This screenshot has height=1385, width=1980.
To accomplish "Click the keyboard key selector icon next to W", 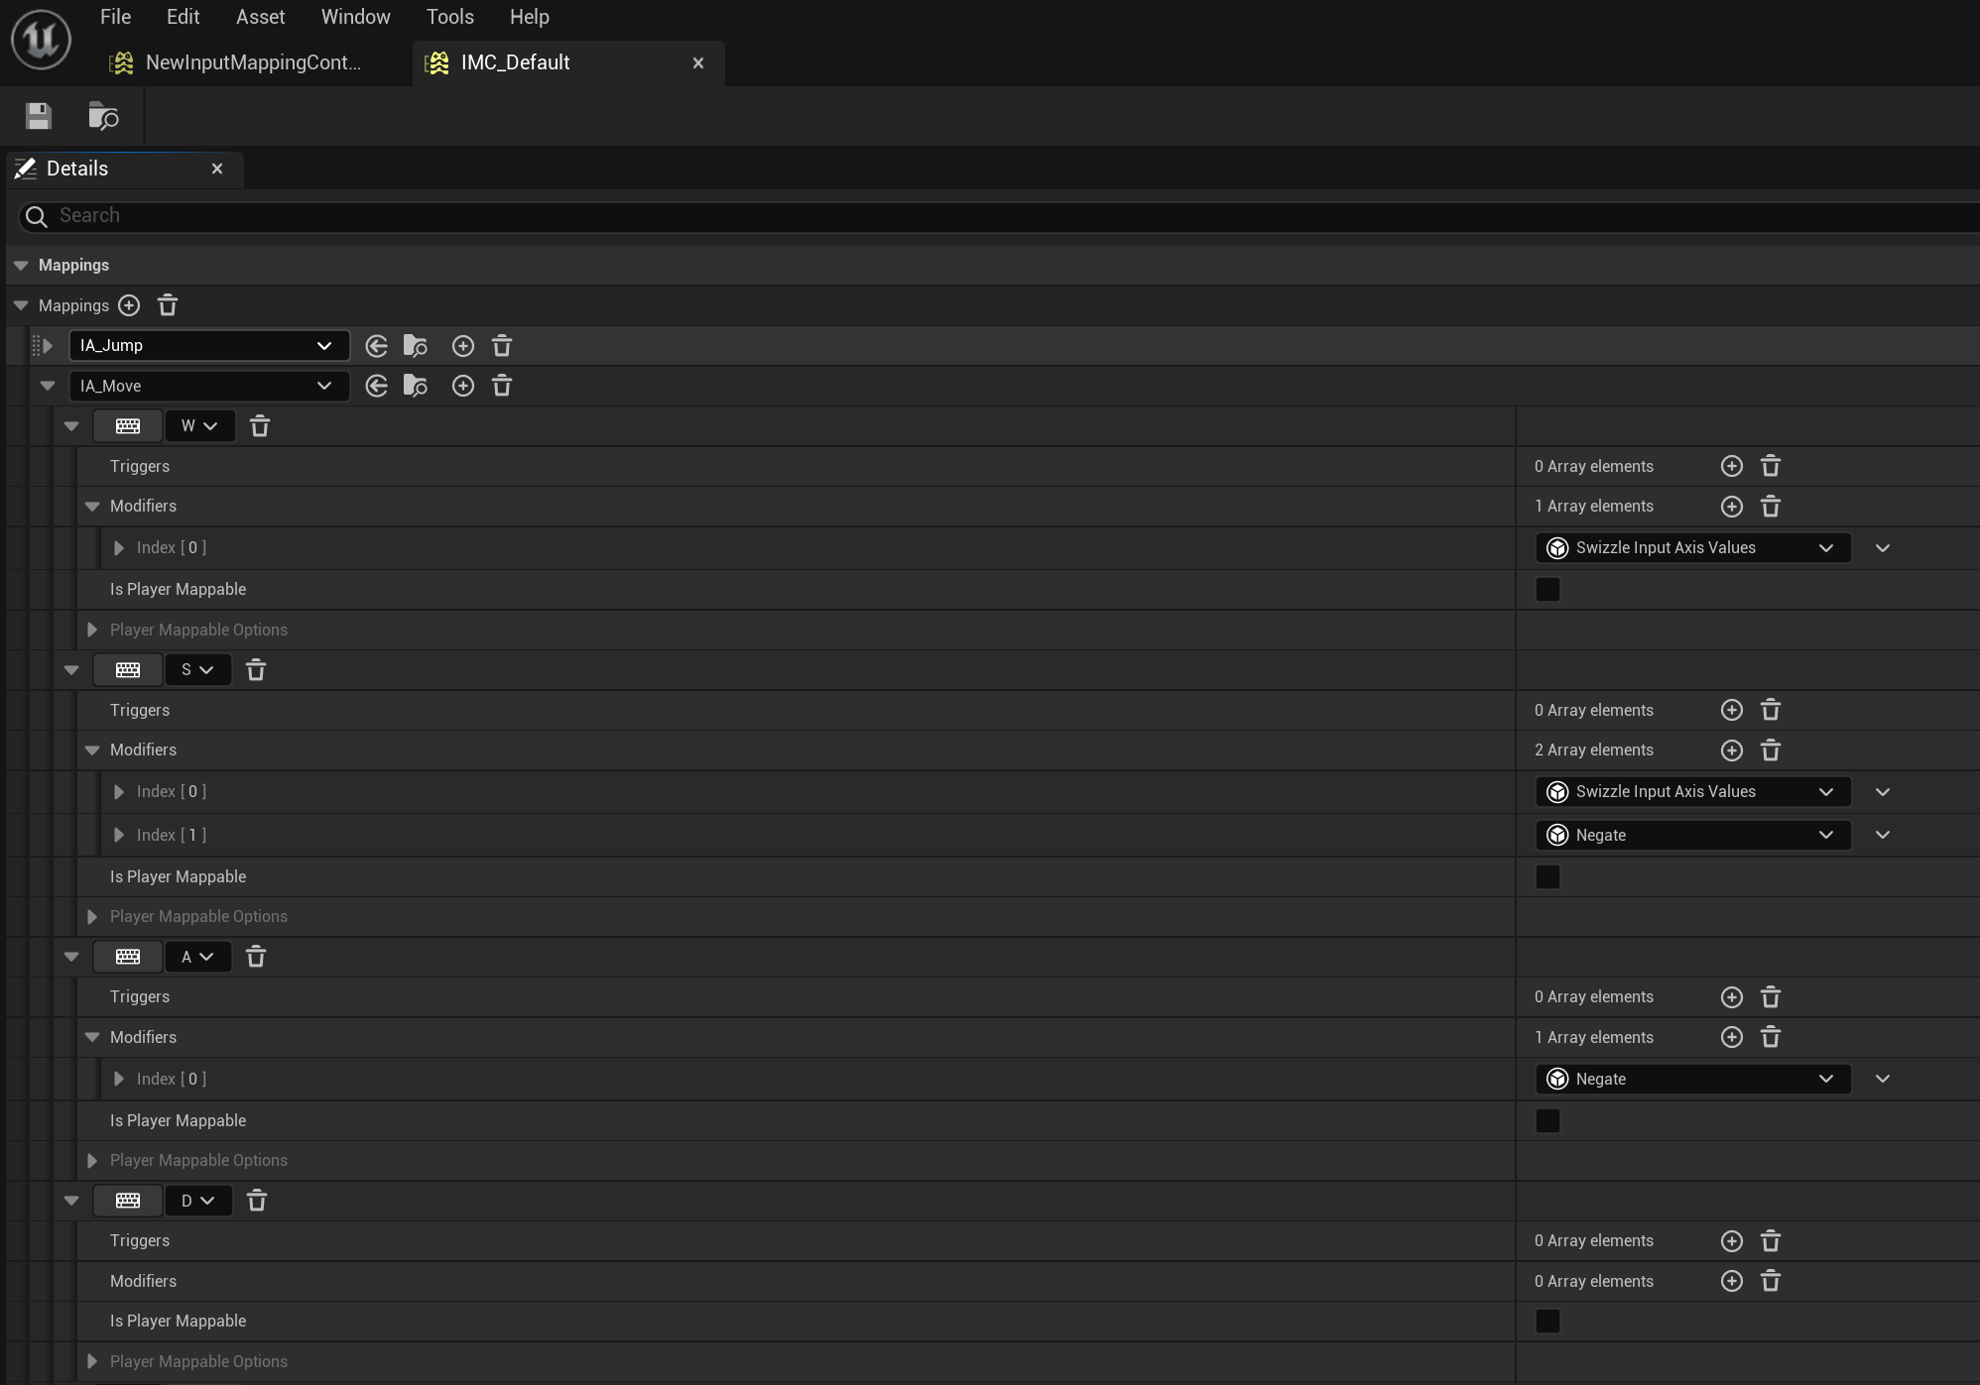I will 128,426.
